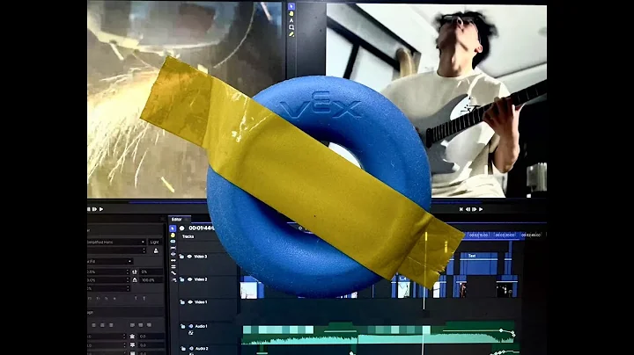634x355 pixels.
Task: Pick the slice tool below the editor hand tool
Action: pyautogui.click(x=173, y=242)
